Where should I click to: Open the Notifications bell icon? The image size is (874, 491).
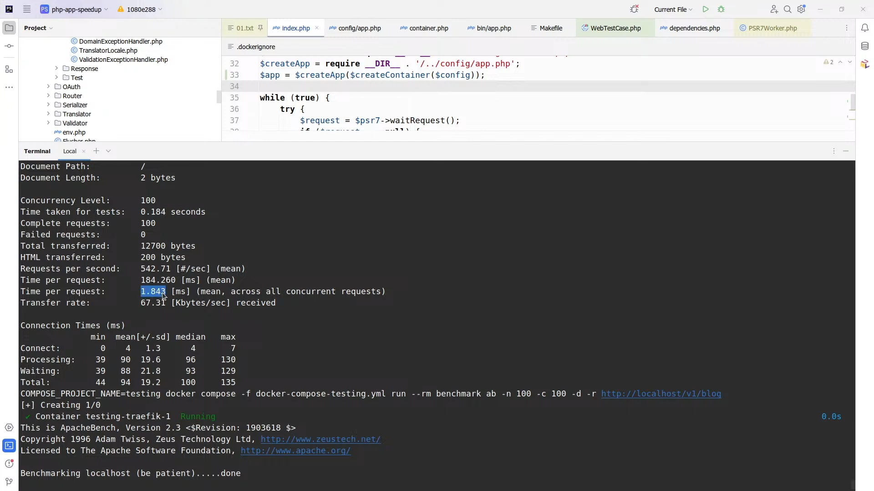click(x=865, y=28)
